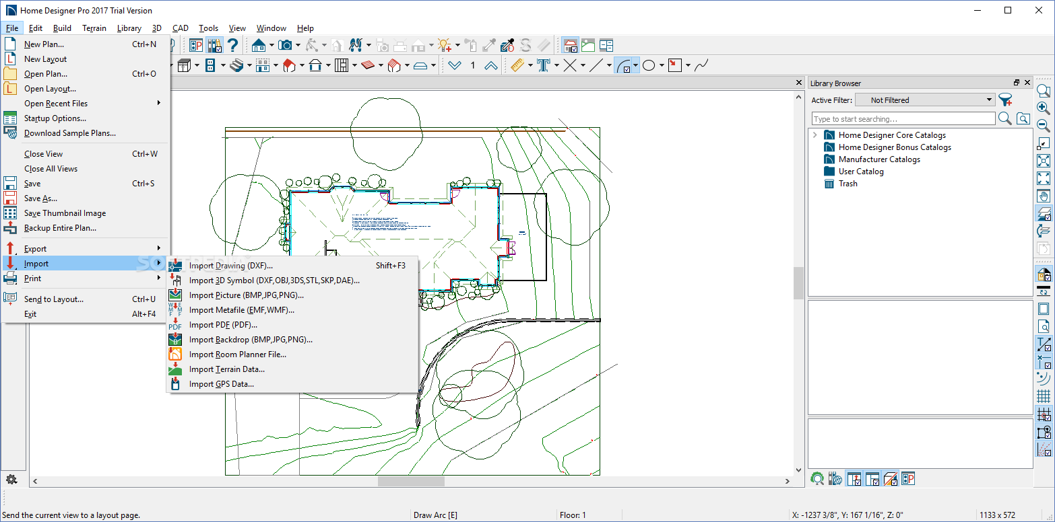Select the Pan Window hand tool

[1043, 196]
